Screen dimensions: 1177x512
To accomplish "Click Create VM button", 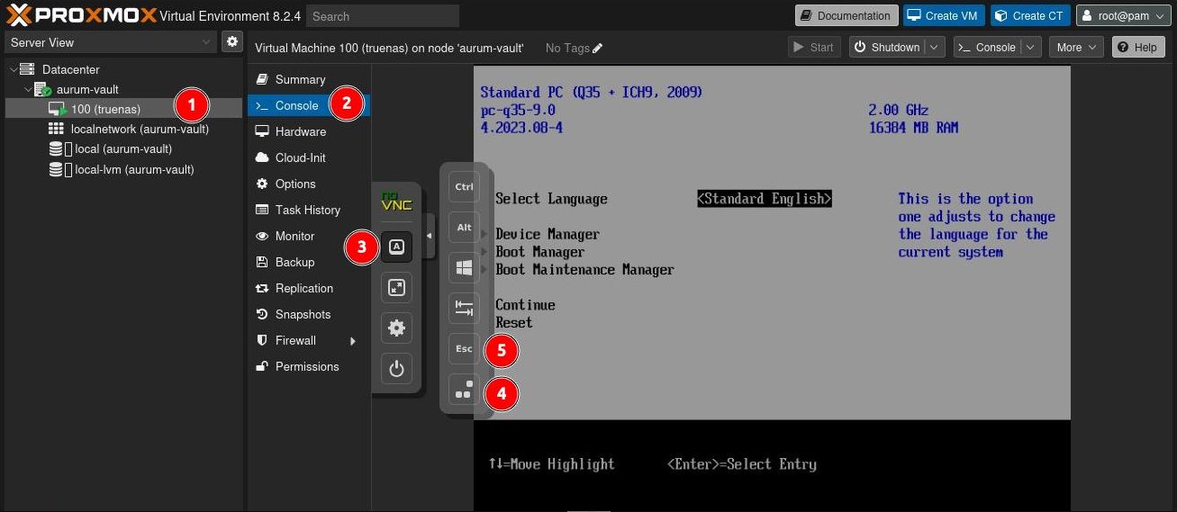I will point(944,15).
